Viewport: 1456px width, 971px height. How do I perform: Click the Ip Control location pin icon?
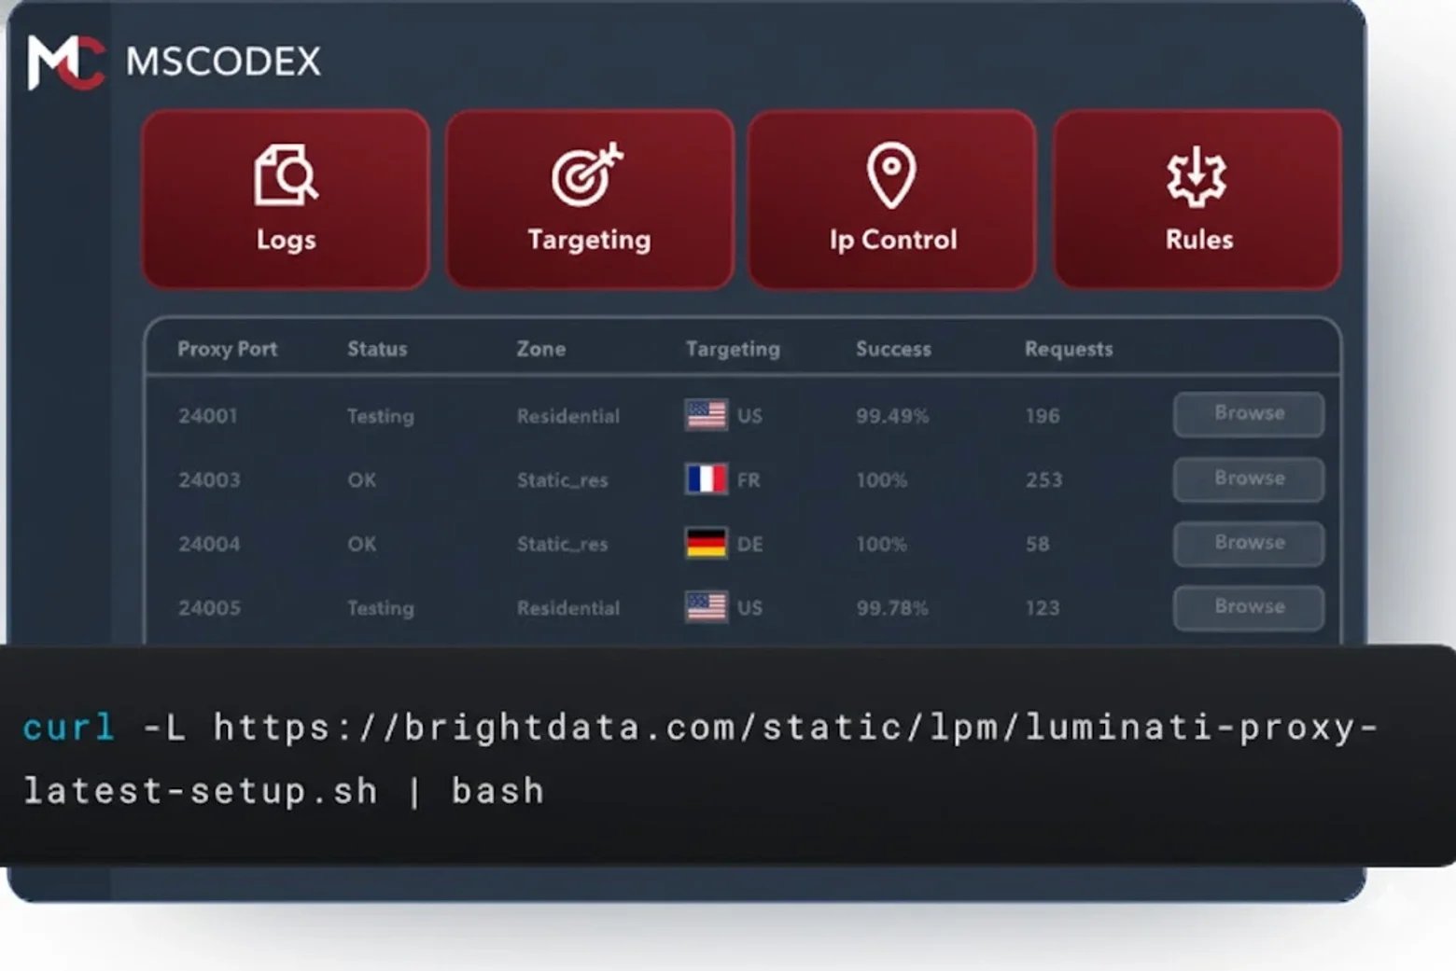point(891,174)
